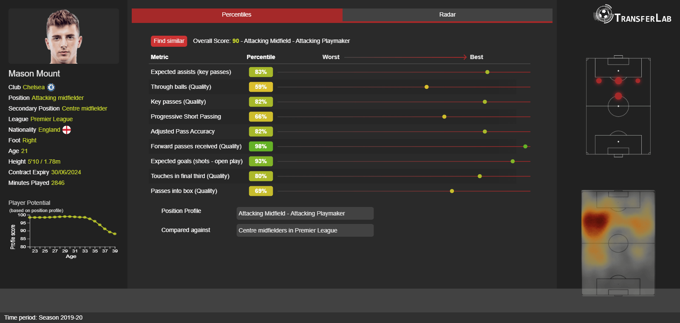Click the Passes into box percentile dot
Image resolution: width=680 pixels, height=323 pixels.
coord(452,191)
